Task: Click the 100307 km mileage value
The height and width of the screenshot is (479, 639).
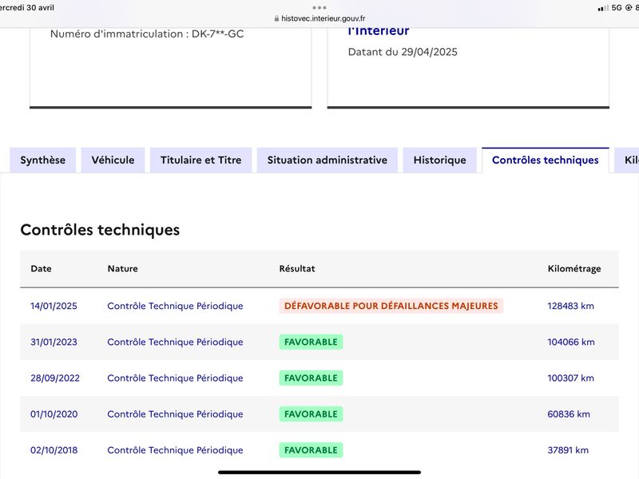Action: (x=570, y=378)
